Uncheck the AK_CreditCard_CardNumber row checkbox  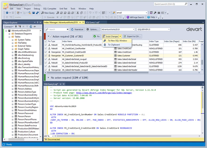click(46, 48)
